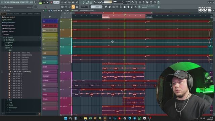Select the playlist zoom magnifier tool

click(x=66, y=10)
